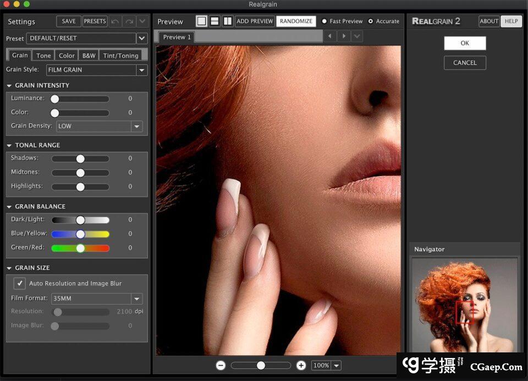Select the Accurate radio button
Image resolution: width=528 pixels, height=381 pixels.
click(x=370, y=21)
